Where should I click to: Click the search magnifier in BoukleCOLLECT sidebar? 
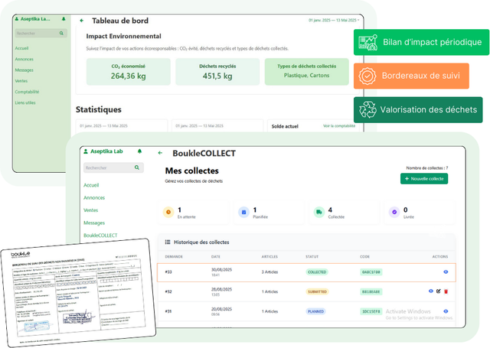click(x=137, y=167)
